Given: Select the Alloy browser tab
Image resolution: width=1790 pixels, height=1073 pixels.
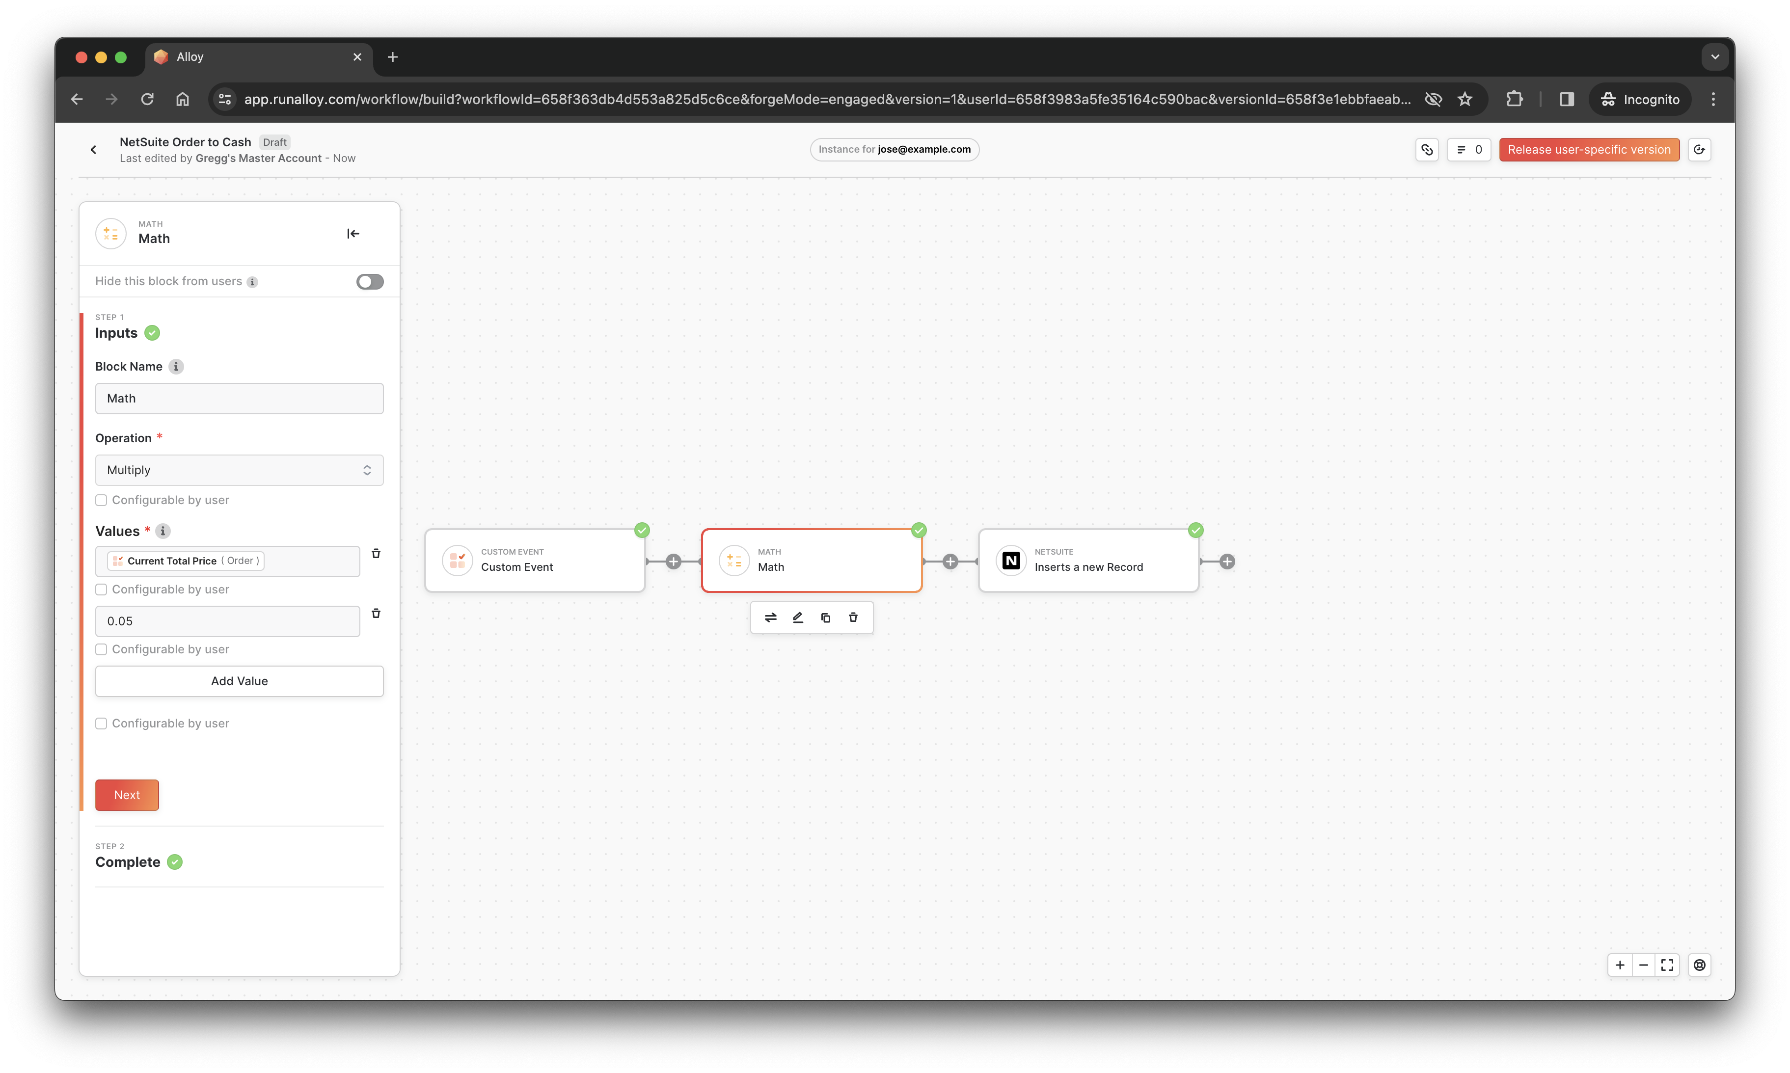Looking at the screenshot, I should tap(259, 57).
